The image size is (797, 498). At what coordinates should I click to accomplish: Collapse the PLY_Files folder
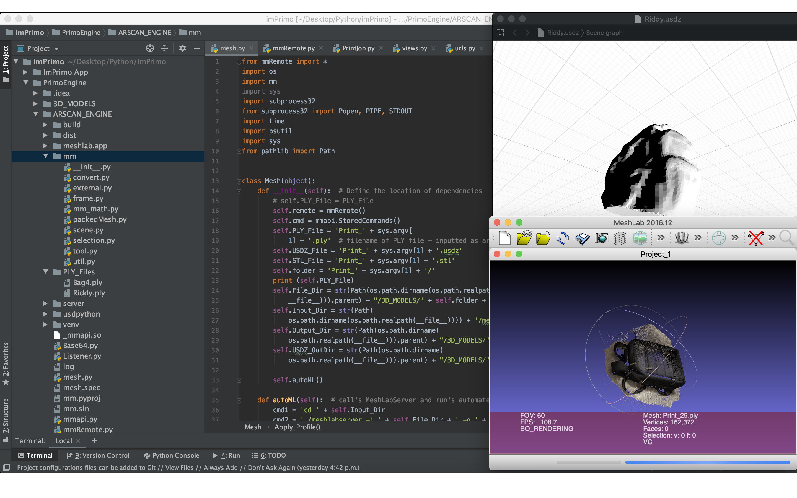coord(46,272)
